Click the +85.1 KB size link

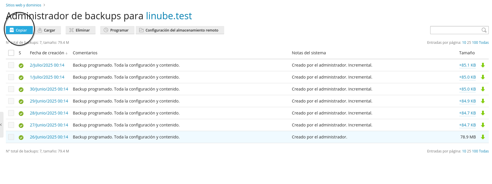click(x=467, y=65)
